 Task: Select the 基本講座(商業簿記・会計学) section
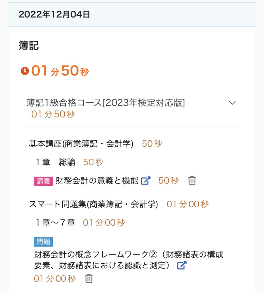tap(81, 144)
